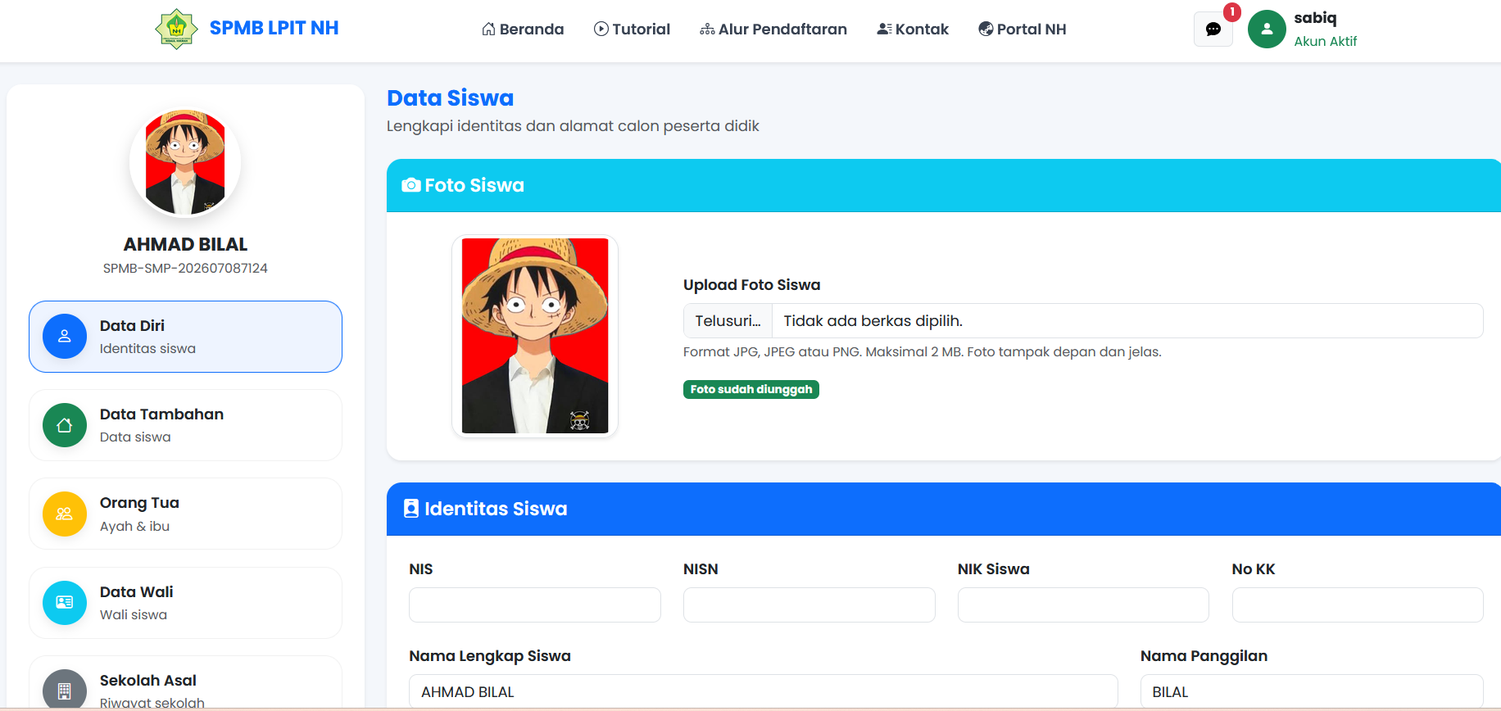Click the cyan ID card icon for Data Wali
Image resolution: width=1501 pixels, height=711 pixels.
[65, 603]
